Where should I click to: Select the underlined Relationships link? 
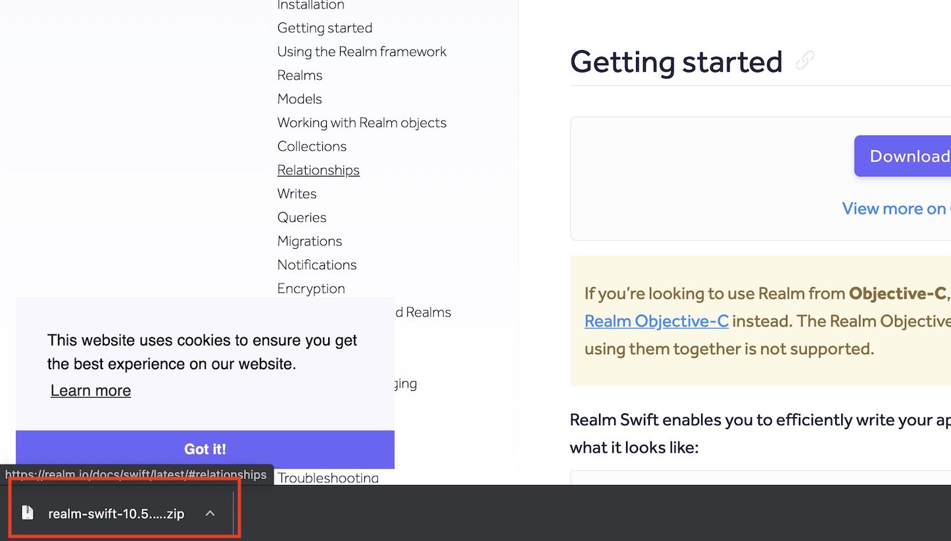click(x=318, y=170)
